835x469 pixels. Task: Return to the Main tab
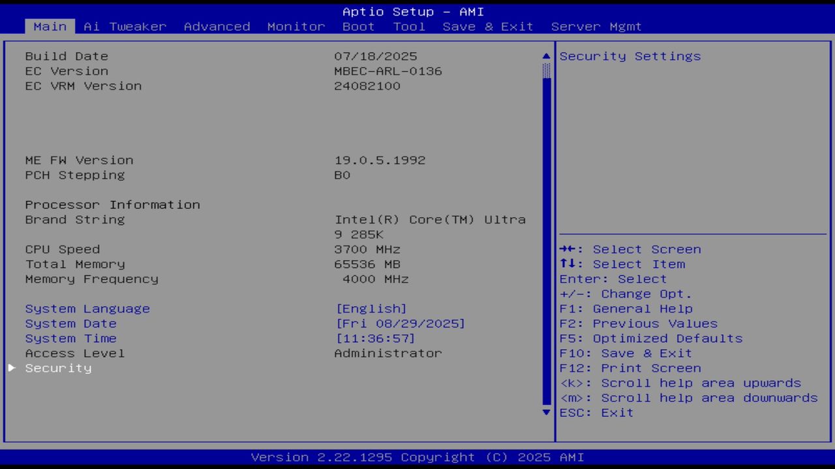(50, 27)
